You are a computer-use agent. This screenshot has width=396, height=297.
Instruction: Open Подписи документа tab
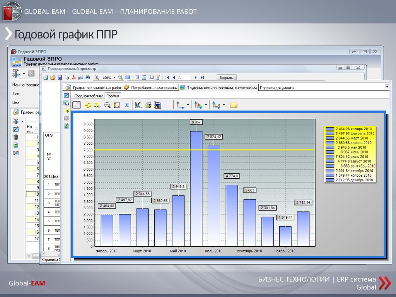(277, 88)
